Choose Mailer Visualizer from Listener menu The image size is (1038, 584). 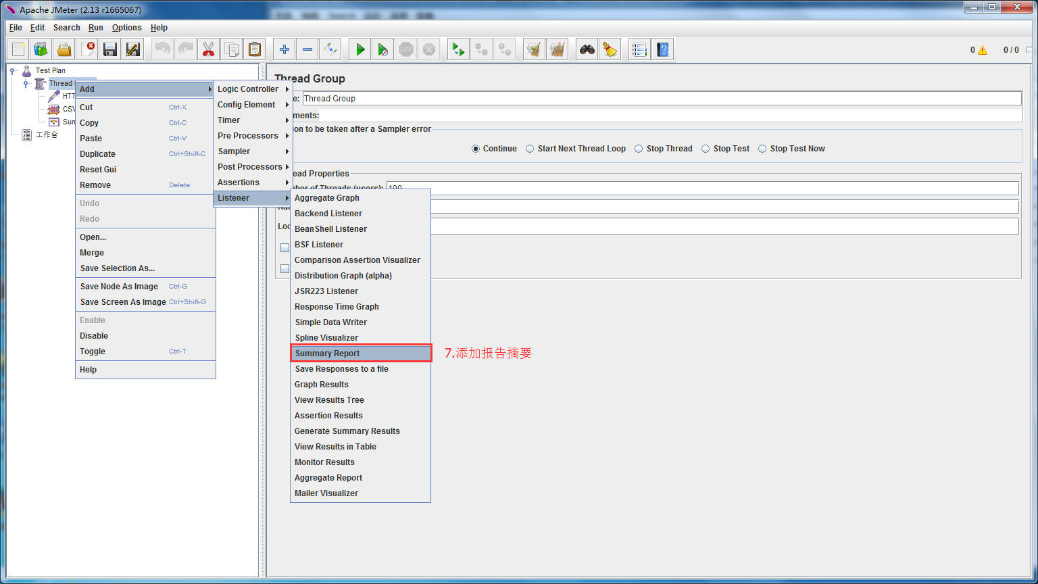(x=361, y=493)
